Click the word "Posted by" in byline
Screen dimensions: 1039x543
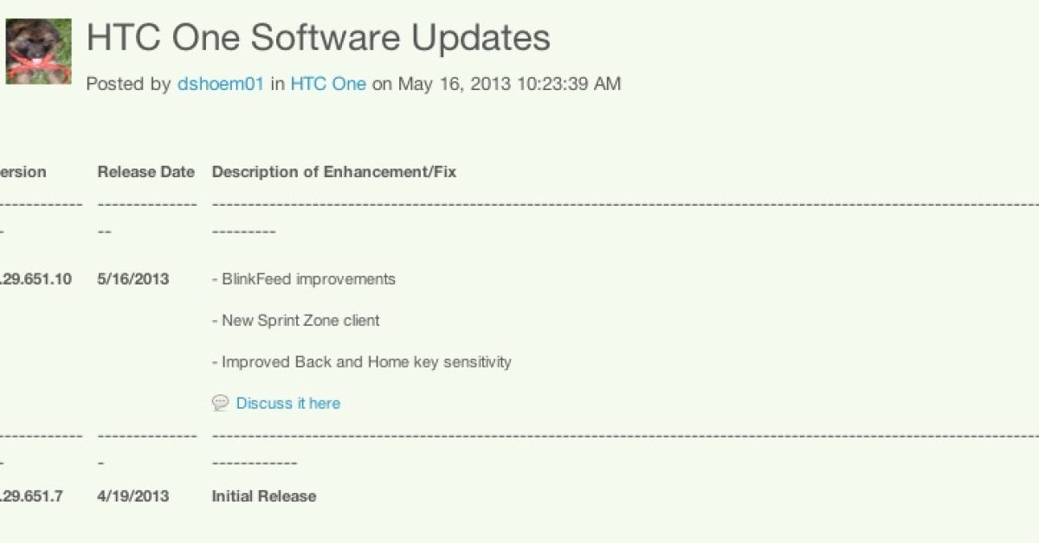[x=128, y=84]
